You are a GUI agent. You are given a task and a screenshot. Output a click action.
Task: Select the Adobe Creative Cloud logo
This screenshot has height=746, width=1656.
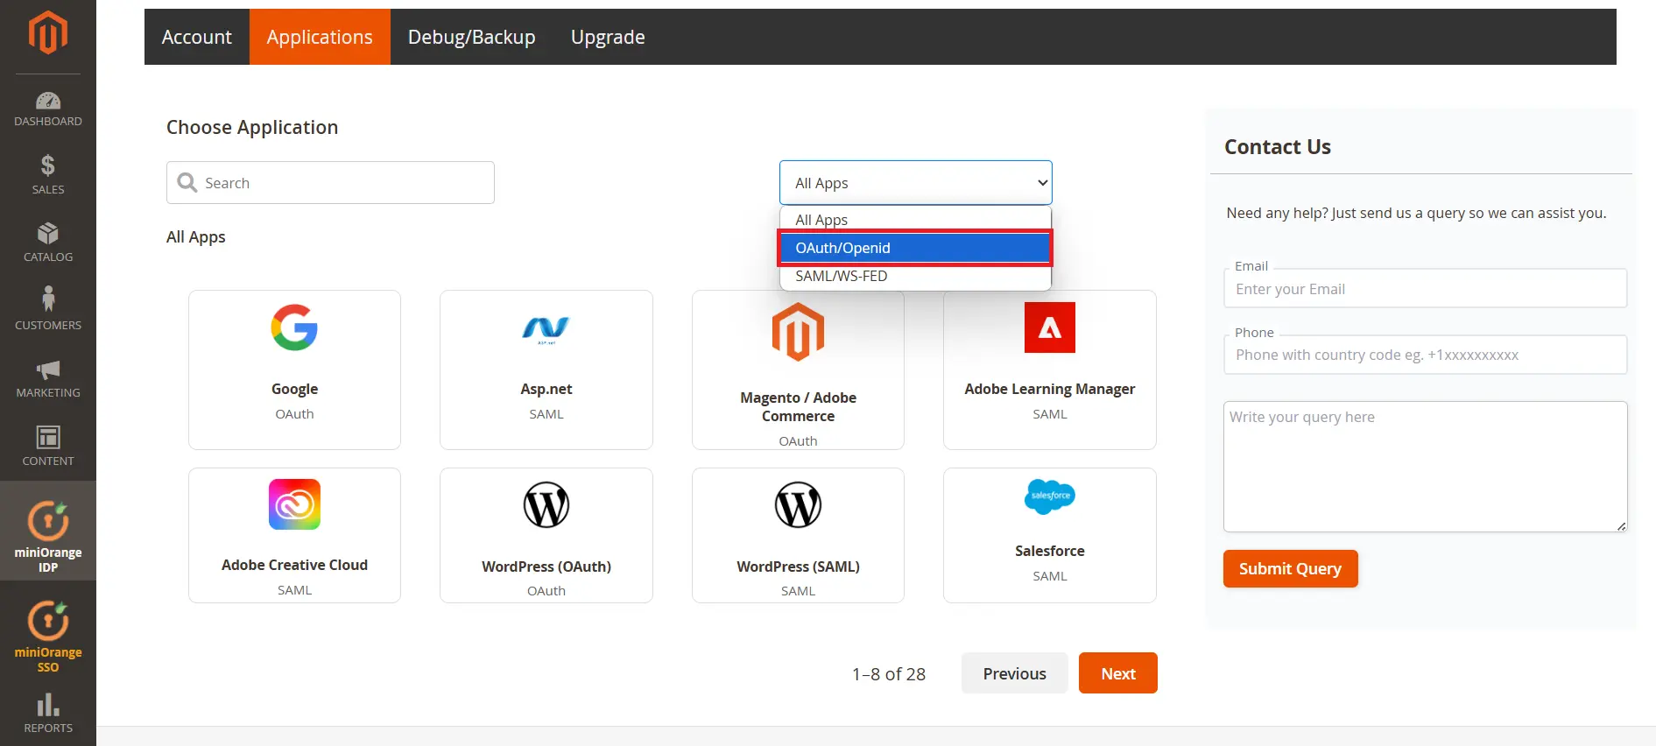[294, 504]
